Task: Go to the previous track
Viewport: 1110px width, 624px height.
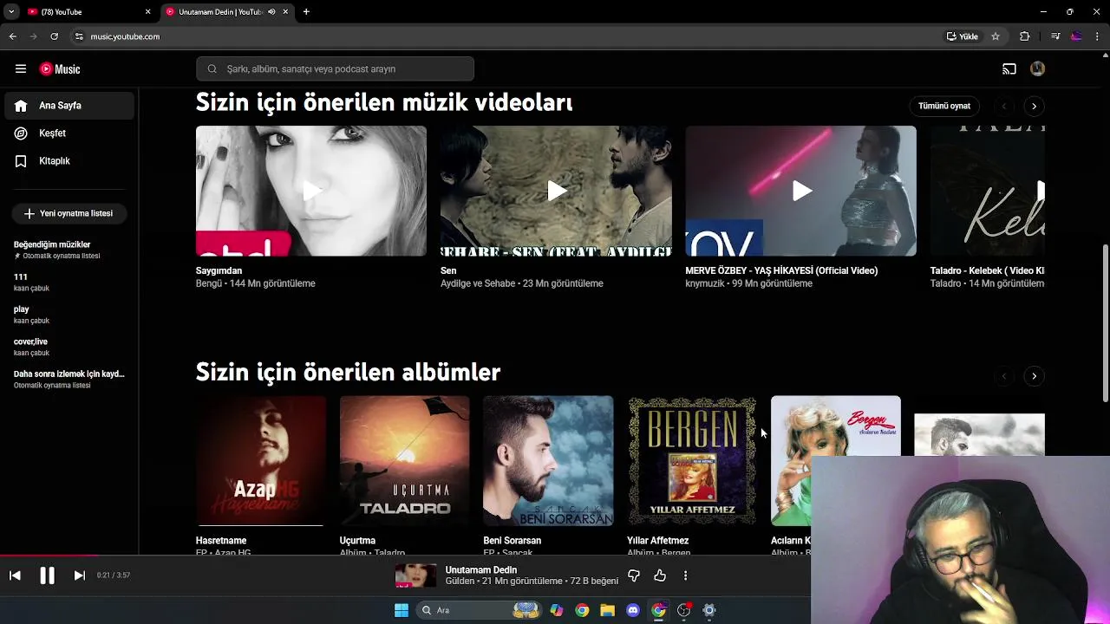Action: click(15, 575)
